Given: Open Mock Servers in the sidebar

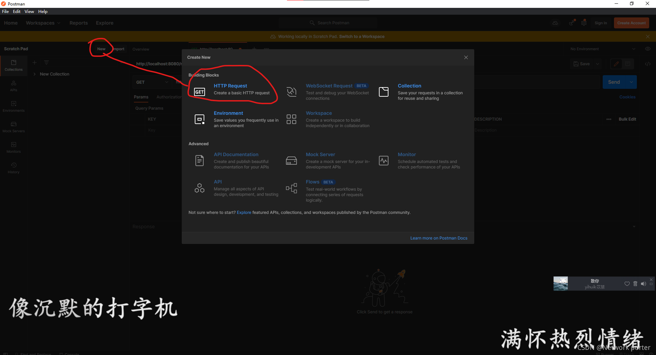Looking at the screenshot, I should (14, 127).
